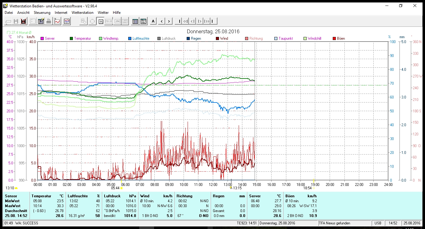Click current temperature value 28.6
The height and width of the screenshot is (229, 425).
59,216
